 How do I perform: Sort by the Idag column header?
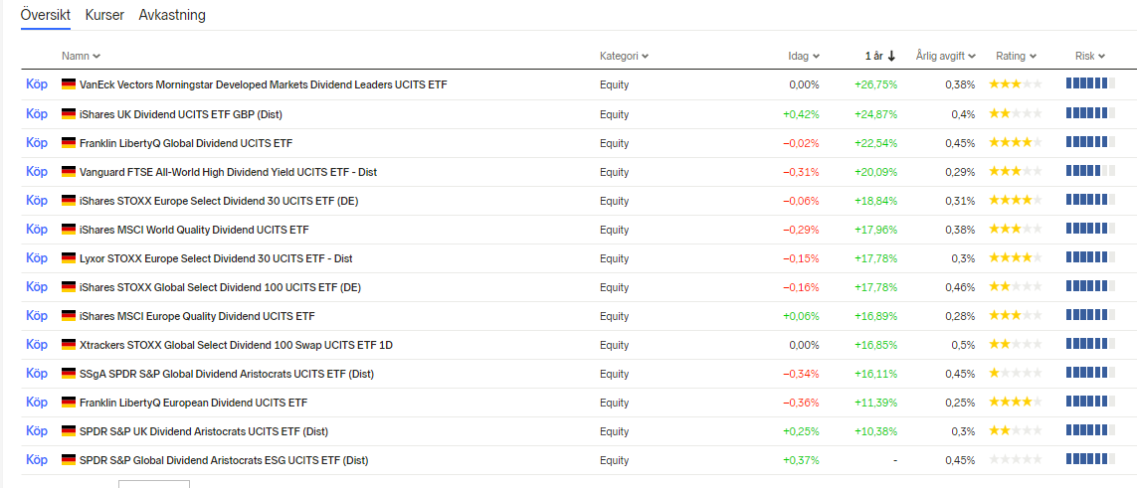pyautogui.click(x=804, y=56)
